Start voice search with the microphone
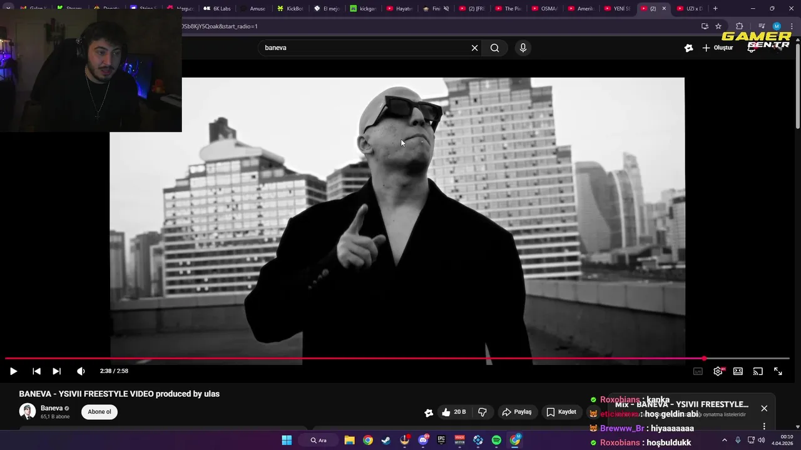The width and height of the screenshot is (801, 450). coord(523,48)
